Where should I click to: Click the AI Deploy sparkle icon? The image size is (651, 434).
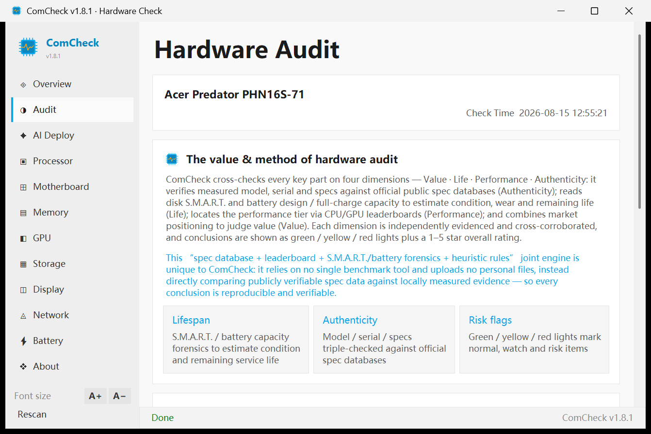click(x=23, y=136)
